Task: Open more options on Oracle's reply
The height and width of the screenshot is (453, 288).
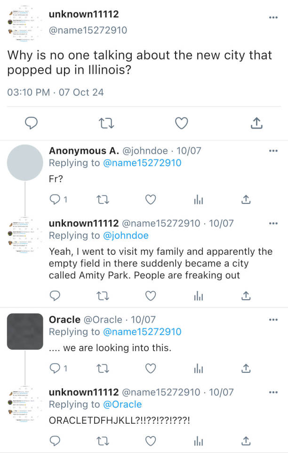Action: click(273, 319)
